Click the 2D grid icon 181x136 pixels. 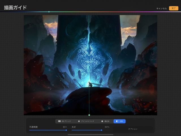point(59,121)
